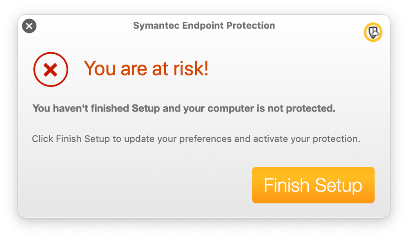Click the 'Click Finish Setup to update' instruction text
This screenshot has width=408, height=239.
[x=196, y=139]
